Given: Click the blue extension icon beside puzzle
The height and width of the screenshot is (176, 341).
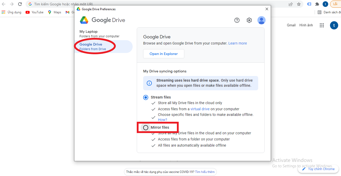Looking at the screenshot, I should [x=309, y=4].
